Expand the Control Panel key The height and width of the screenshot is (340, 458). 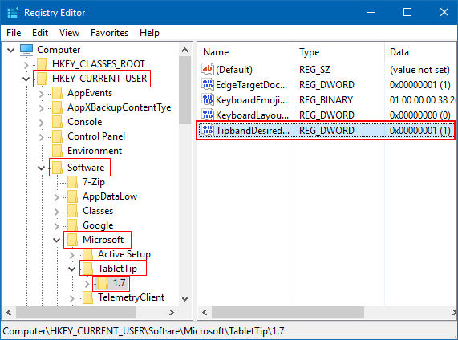coord(41,136)
